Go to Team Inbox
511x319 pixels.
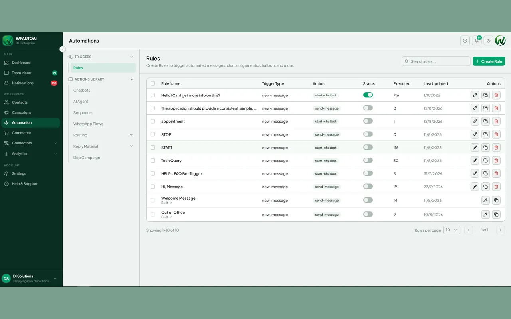pos(31,73)
